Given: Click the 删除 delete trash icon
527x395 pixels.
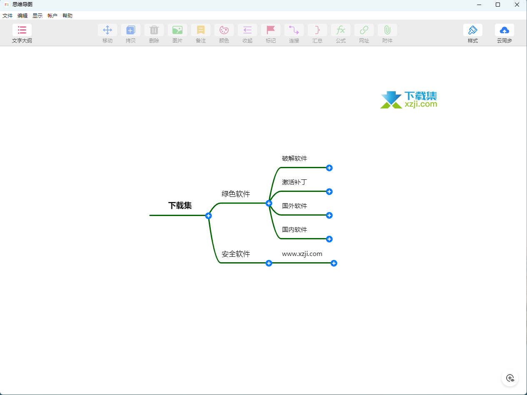Looking at the screenshot, I should [154, 30].
